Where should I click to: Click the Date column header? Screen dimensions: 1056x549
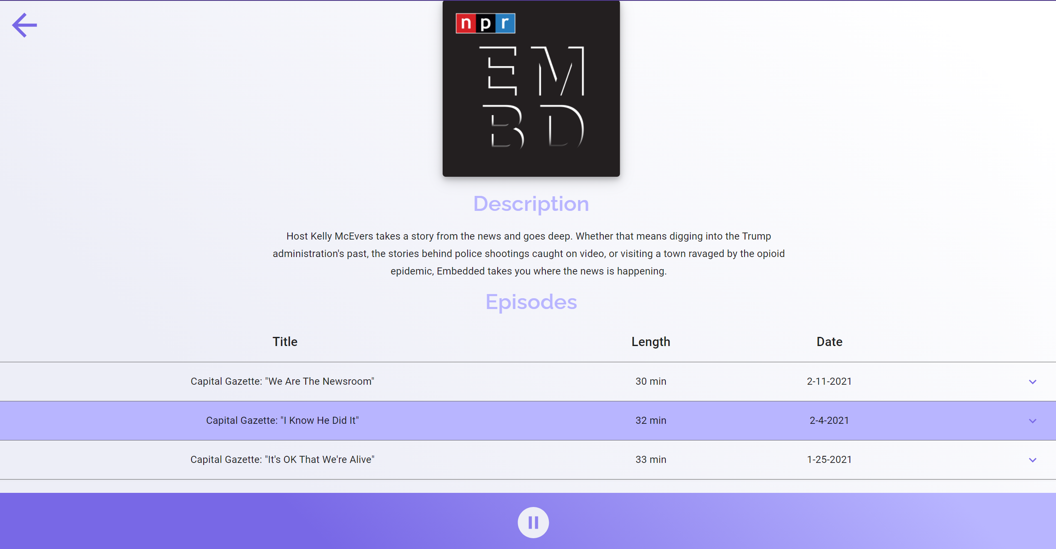click(x=829, y=342)
